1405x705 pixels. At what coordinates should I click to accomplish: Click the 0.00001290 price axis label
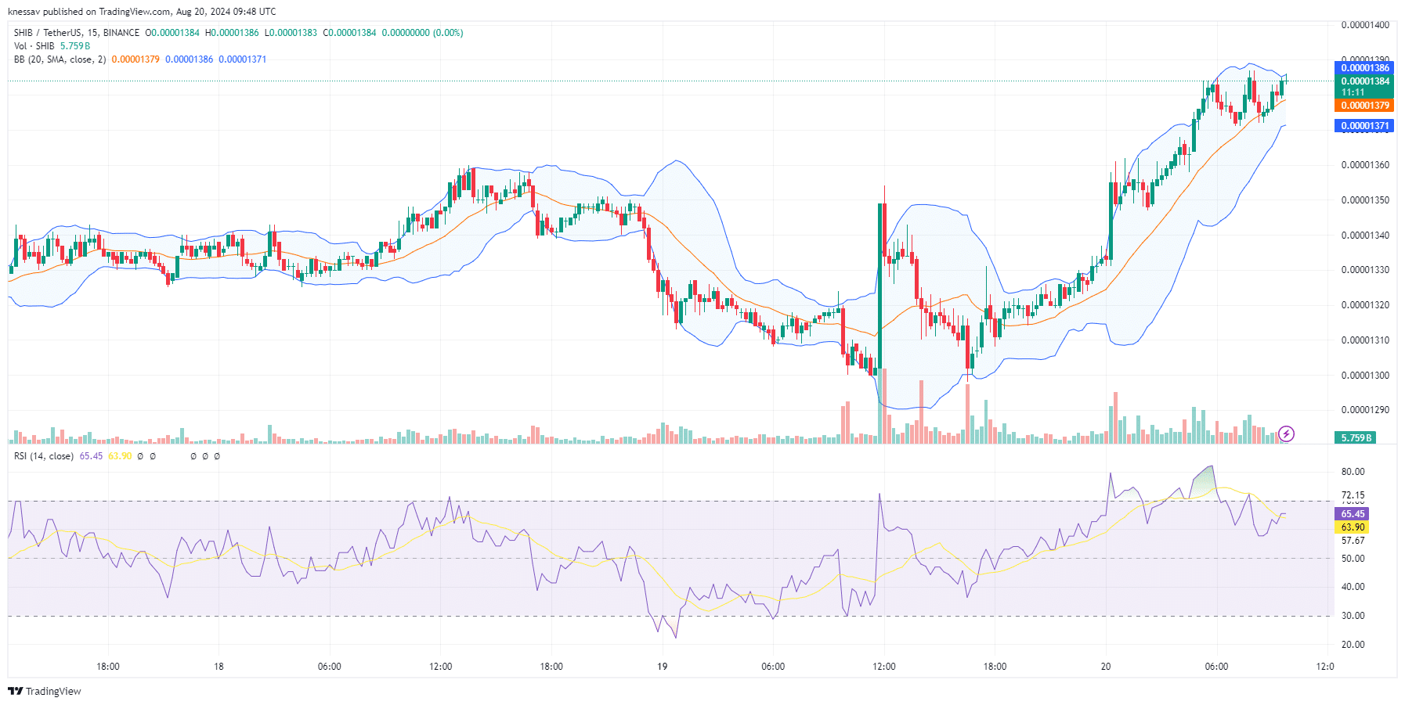click(1365, 410)
